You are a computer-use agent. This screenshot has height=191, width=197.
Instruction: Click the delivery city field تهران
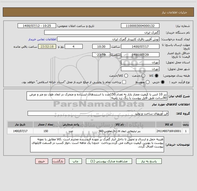tap(140, 69)
